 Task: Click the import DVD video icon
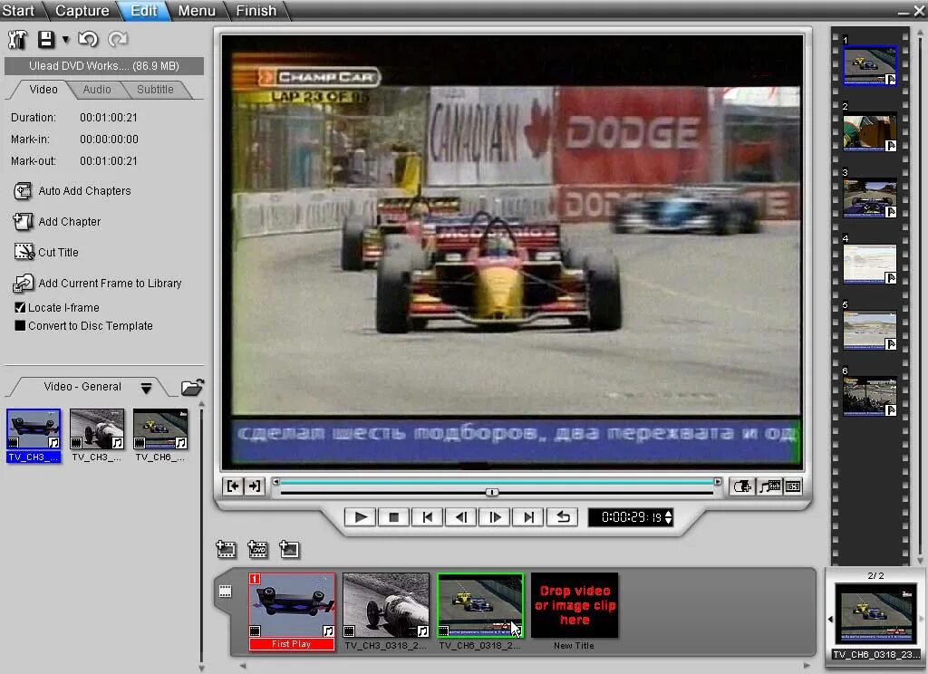[x=257, y=549]
